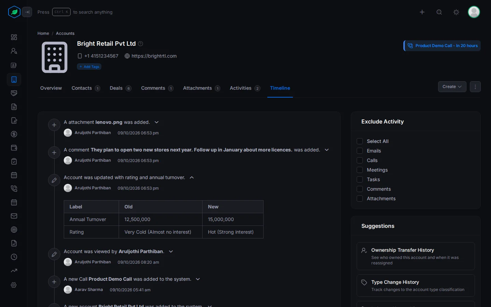
Task: View the Activities tab
Action: pos(245,88)
